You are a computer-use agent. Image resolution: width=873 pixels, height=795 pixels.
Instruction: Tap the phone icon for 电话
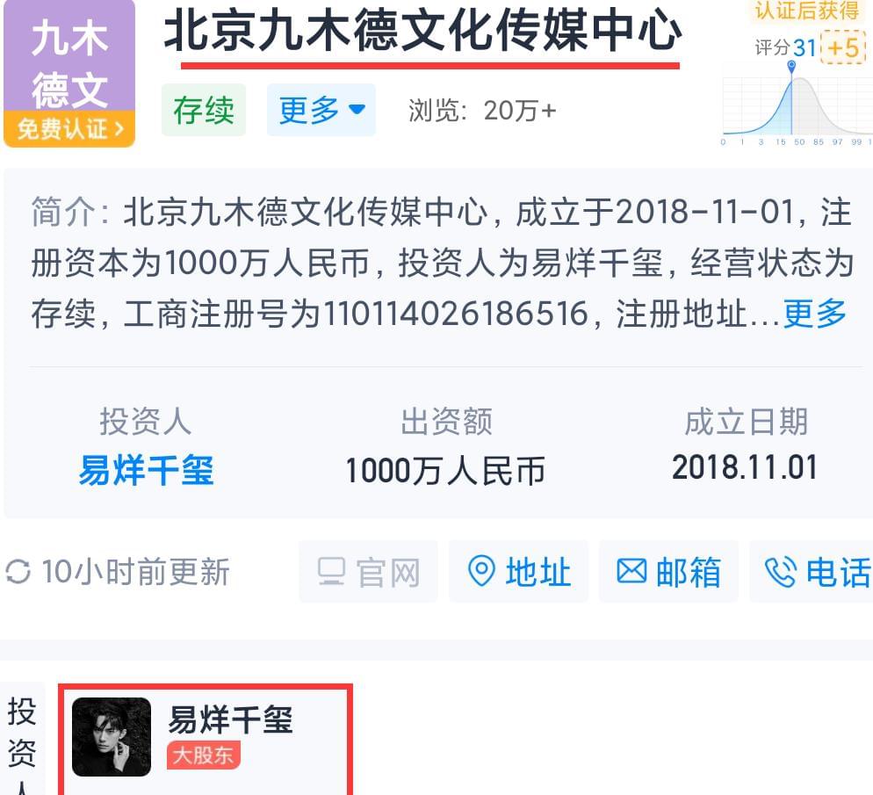pos(781,572)
